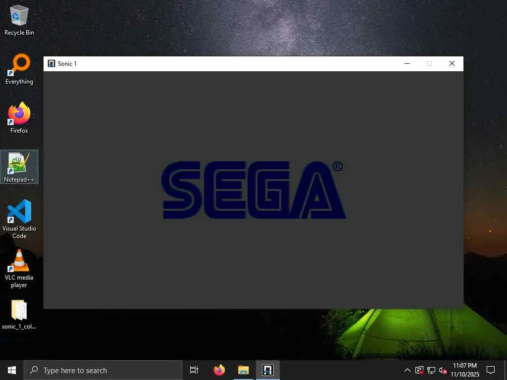
Task: Open the Windows Start menu
Action: [x=12, y=370]
